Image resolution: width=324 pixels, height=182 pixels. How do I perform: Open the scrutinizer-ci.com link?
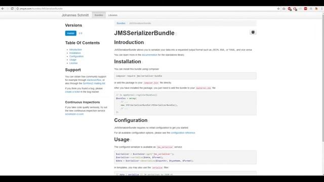[74, 114]
